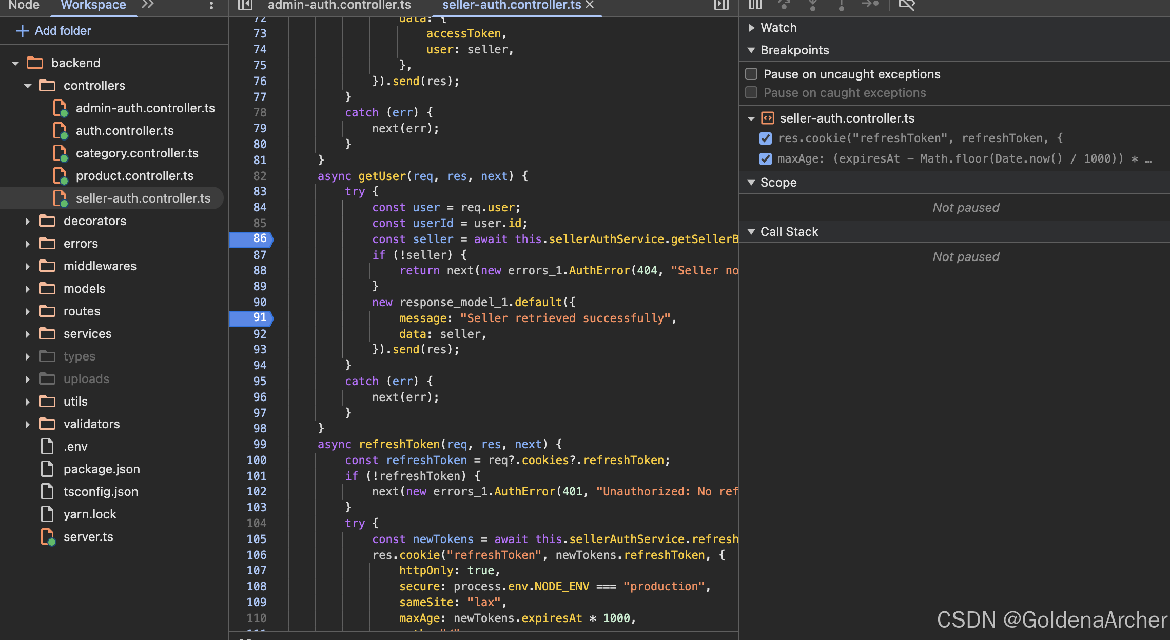Uncheck the res.cookie refreshToken breakpoint
Viewport: 1170px width, 640px height.
pos(765,138)
